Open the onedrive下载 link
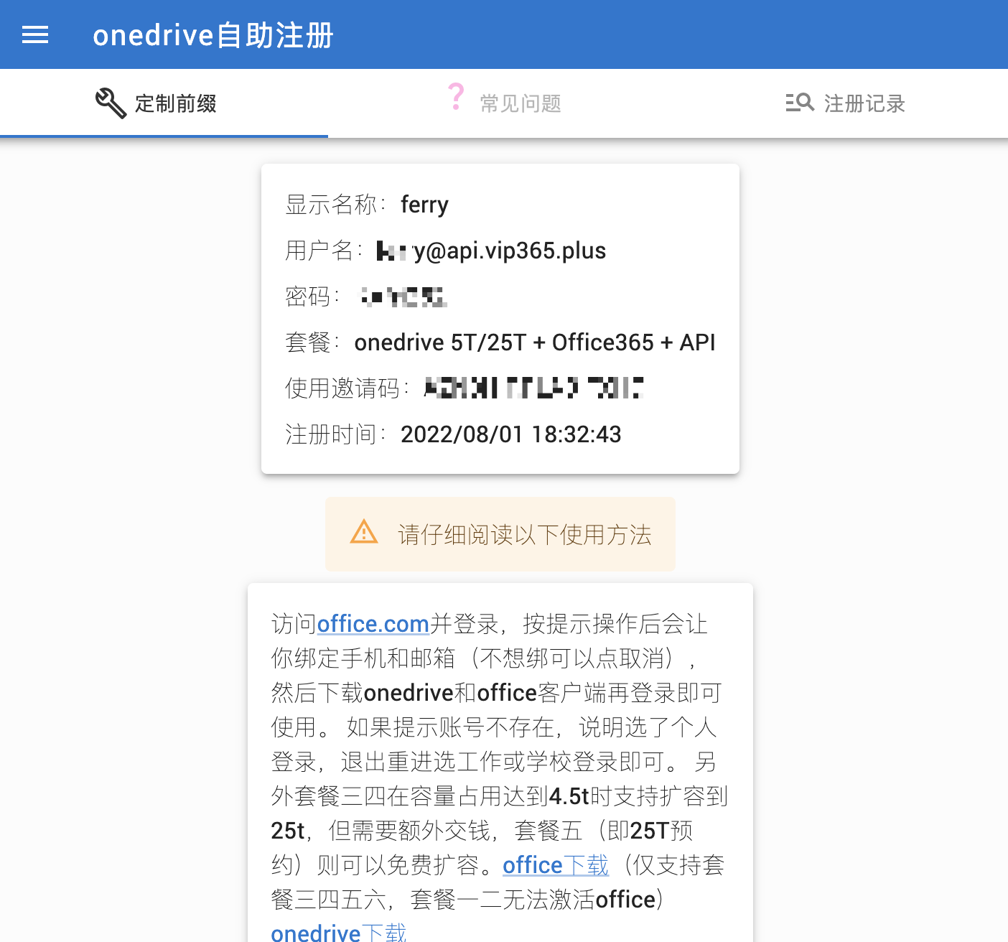This screenshot has height=942, width=1008. click(x=338, y=932)
